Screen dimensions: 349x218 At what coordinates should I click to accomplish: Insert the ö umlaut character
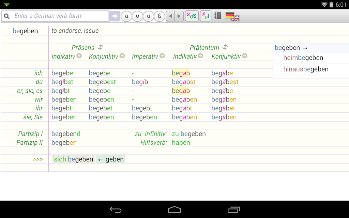pyautogui.click(x=138, y=16)
